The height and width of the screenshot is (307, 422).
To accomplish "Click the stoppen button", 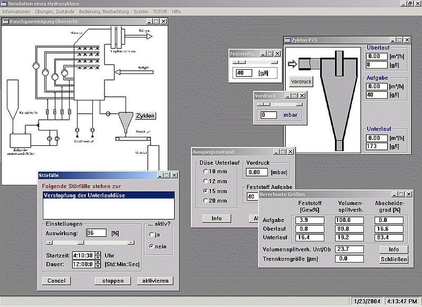I will tap(113, 281).
